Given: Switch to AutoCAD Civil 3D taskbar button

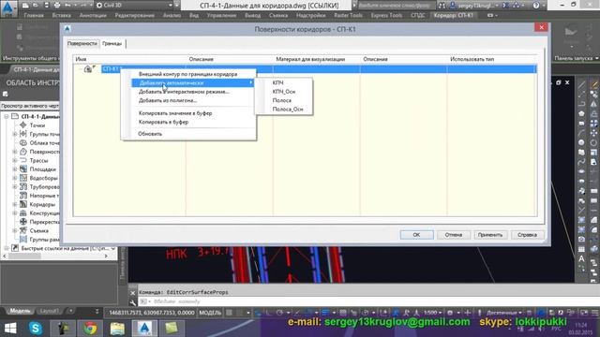Looking at the screenshot, I should [x=144, y=329].
